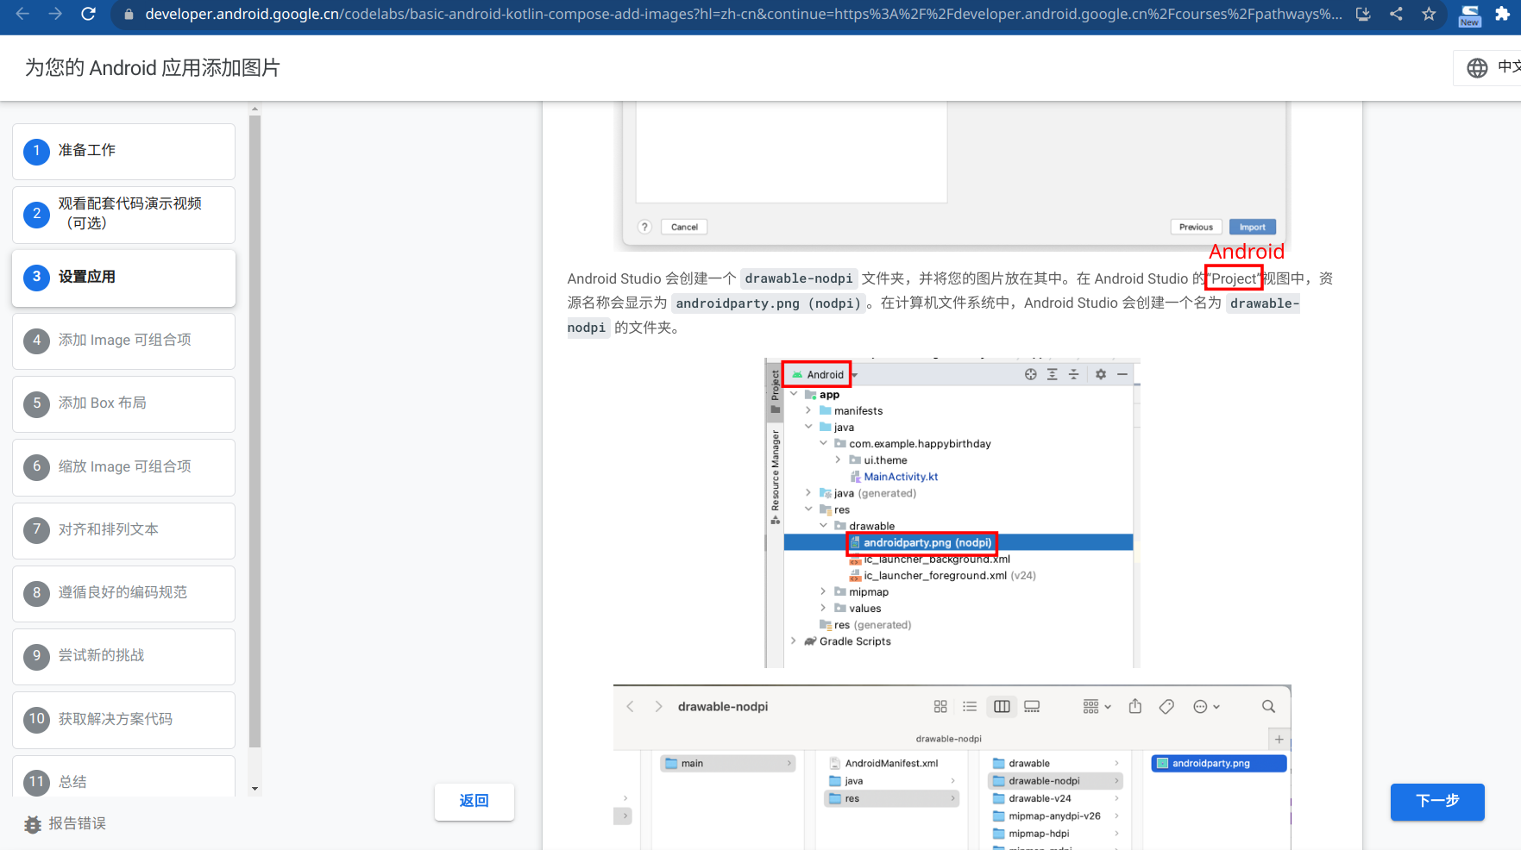
Task: Click the drawable-nodpi Finder window screenshot
Action: click(952, 767)
